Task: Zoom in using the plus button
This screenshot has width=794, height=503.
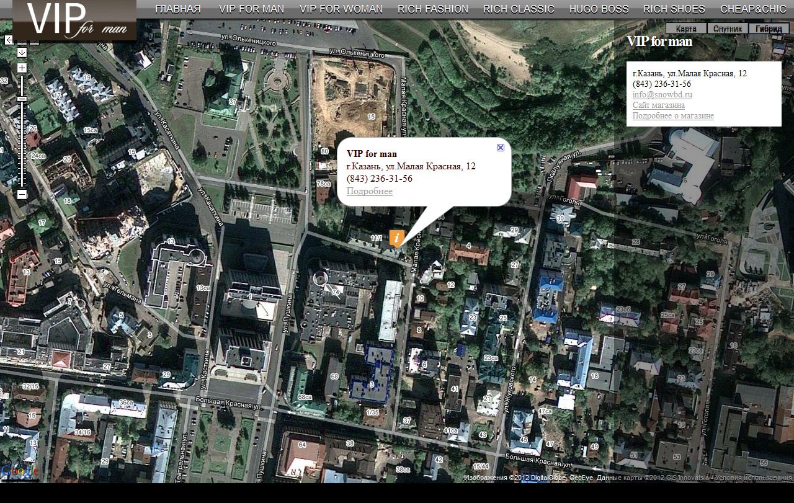Action: (x=22, y=67)
